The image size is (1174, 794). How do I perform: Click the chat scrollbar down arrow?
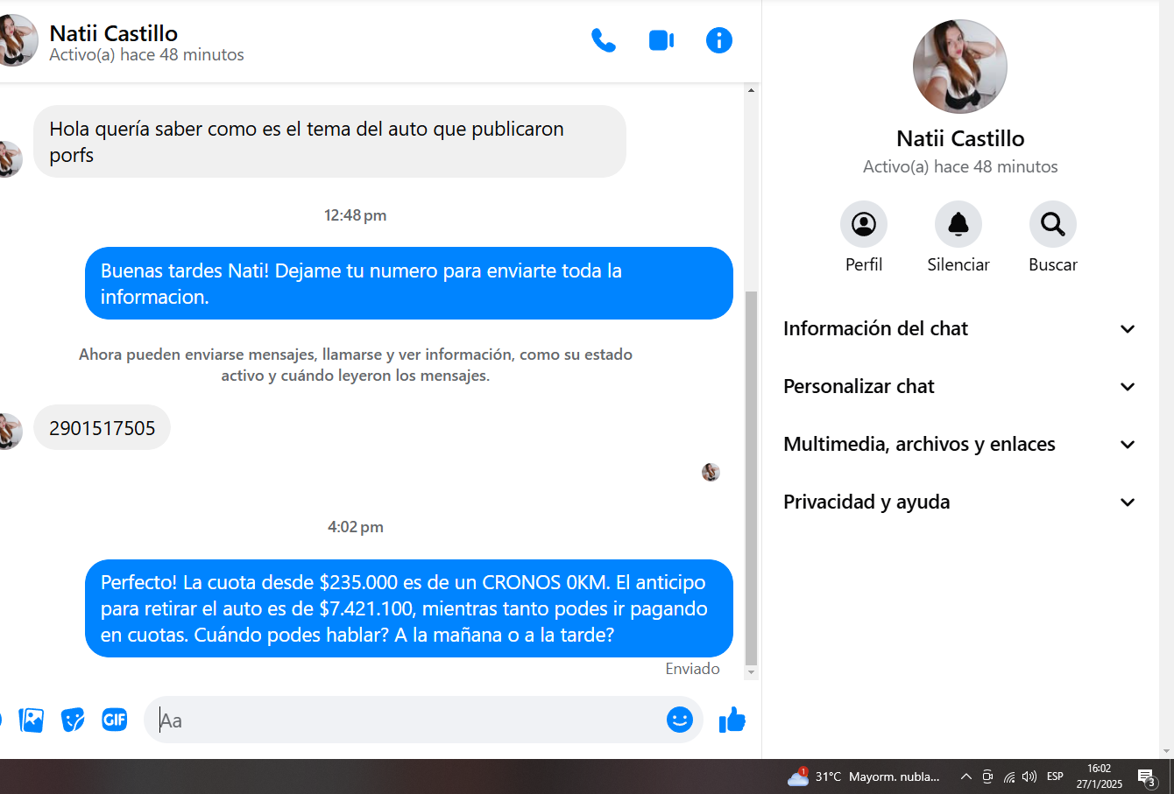coord(751,673)
